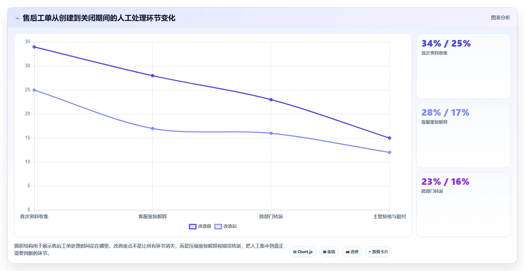Select the 表格 tag

click(x=329, y=252)
